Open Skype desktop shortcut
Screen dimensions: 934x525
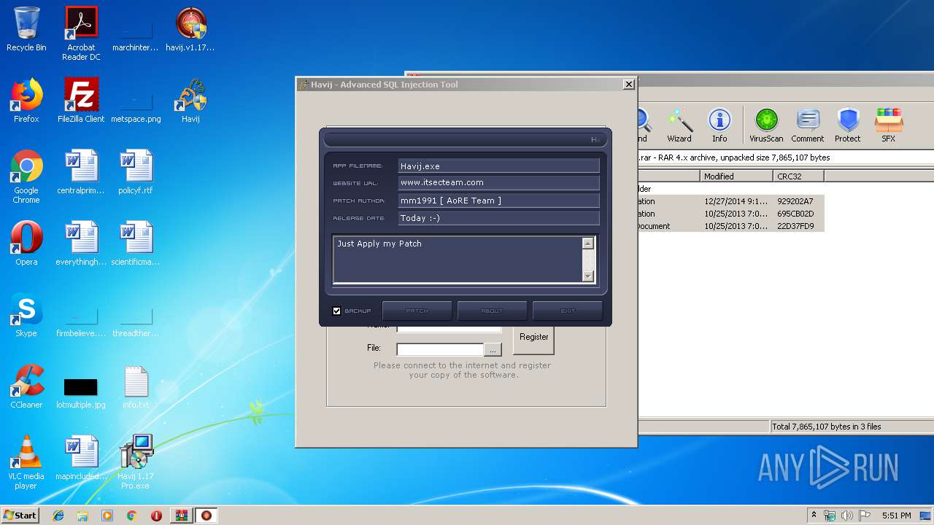[x=26, y=315]
